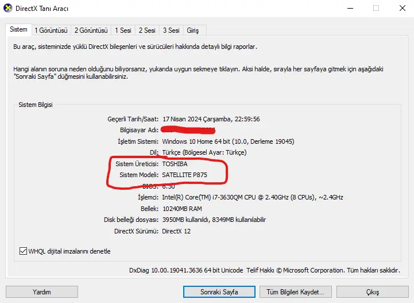414x303 pixels.
Task: Close the DirectX Tanı Aracı window
Action: coord(403,8)
